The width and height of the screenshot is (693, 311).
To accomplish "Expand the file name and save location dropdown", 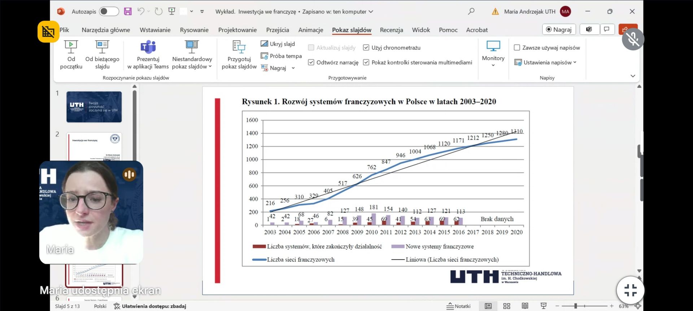I will [x=371, y=12].
